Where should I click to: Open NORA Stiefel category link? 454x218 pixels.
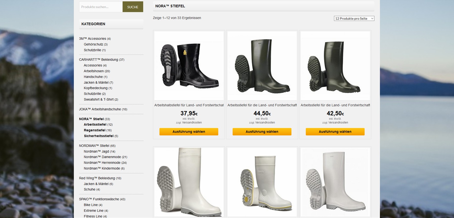pos(91,119)
